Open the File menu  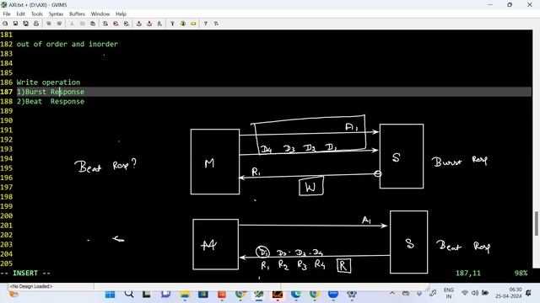pyautogui.click(x=7, y=13)
